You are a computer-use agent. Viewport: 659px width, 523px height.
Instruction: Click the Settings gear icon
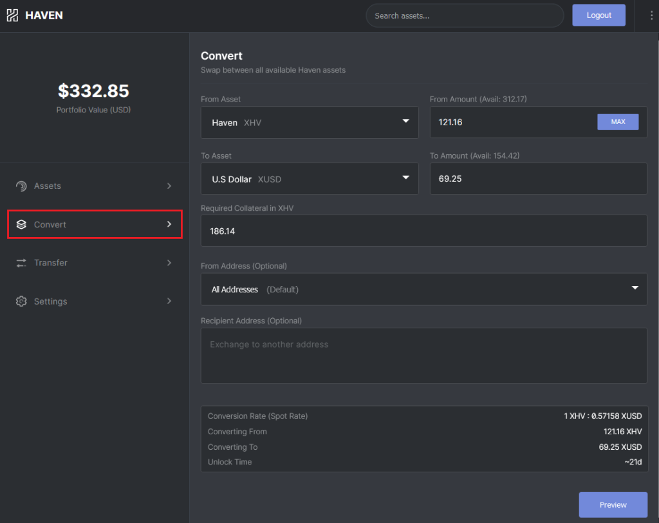tap(21, 301)
